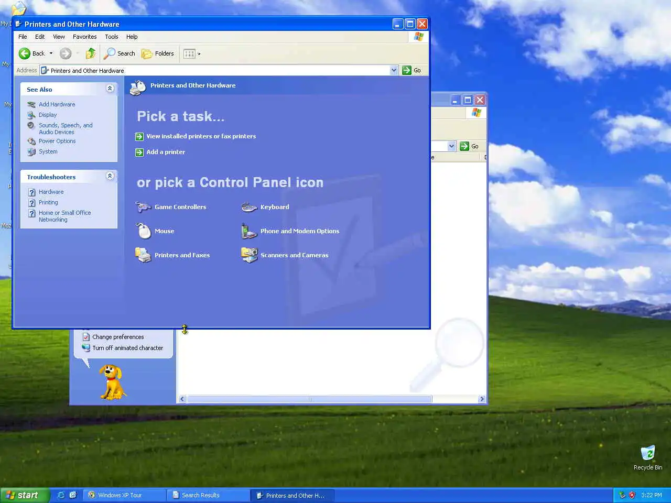Viewport: 671px width, 503px height.
Task: Click the Up folder icon in the toolbar
Action: coord(91,53)
